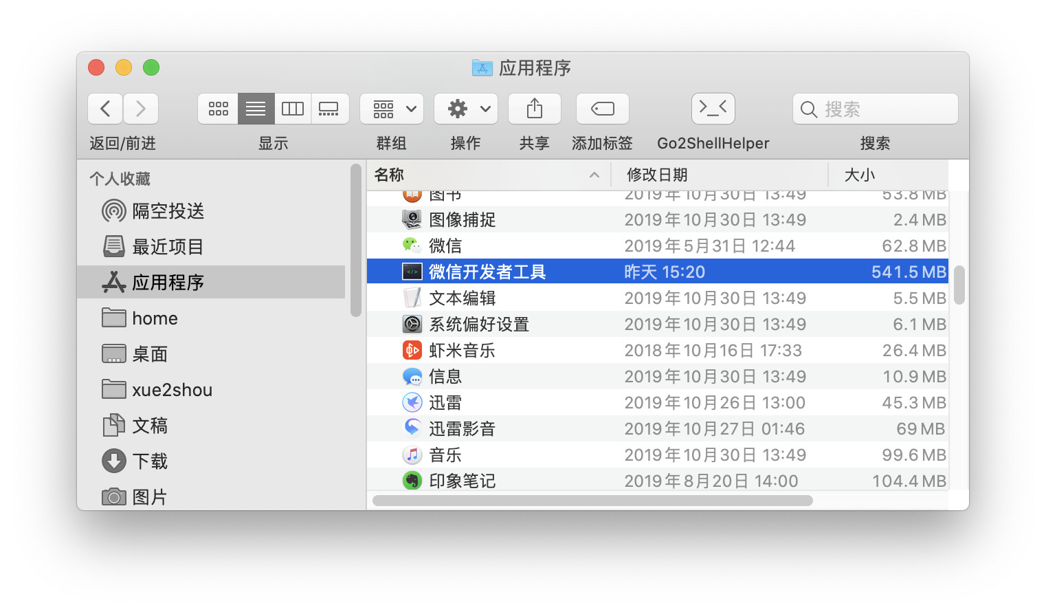The height and width of the screenshot is (612, 1046).
Task: Click the date 2019年10月27日 01:46
Action: [x=714, y=428]
